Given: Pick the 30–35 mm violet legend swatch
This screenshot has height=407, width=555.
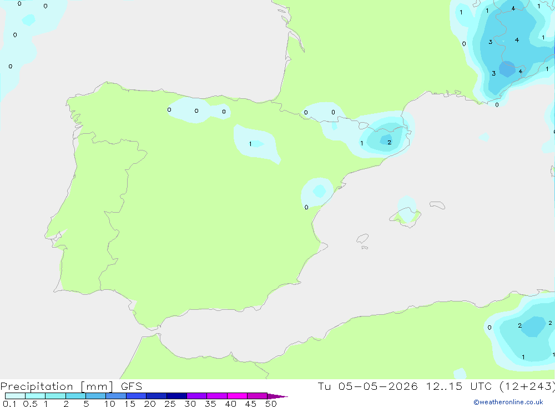Looking at the screenshot, I should click(197, 396).
